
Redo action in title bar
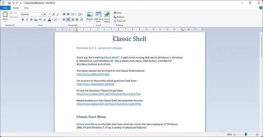17,3
